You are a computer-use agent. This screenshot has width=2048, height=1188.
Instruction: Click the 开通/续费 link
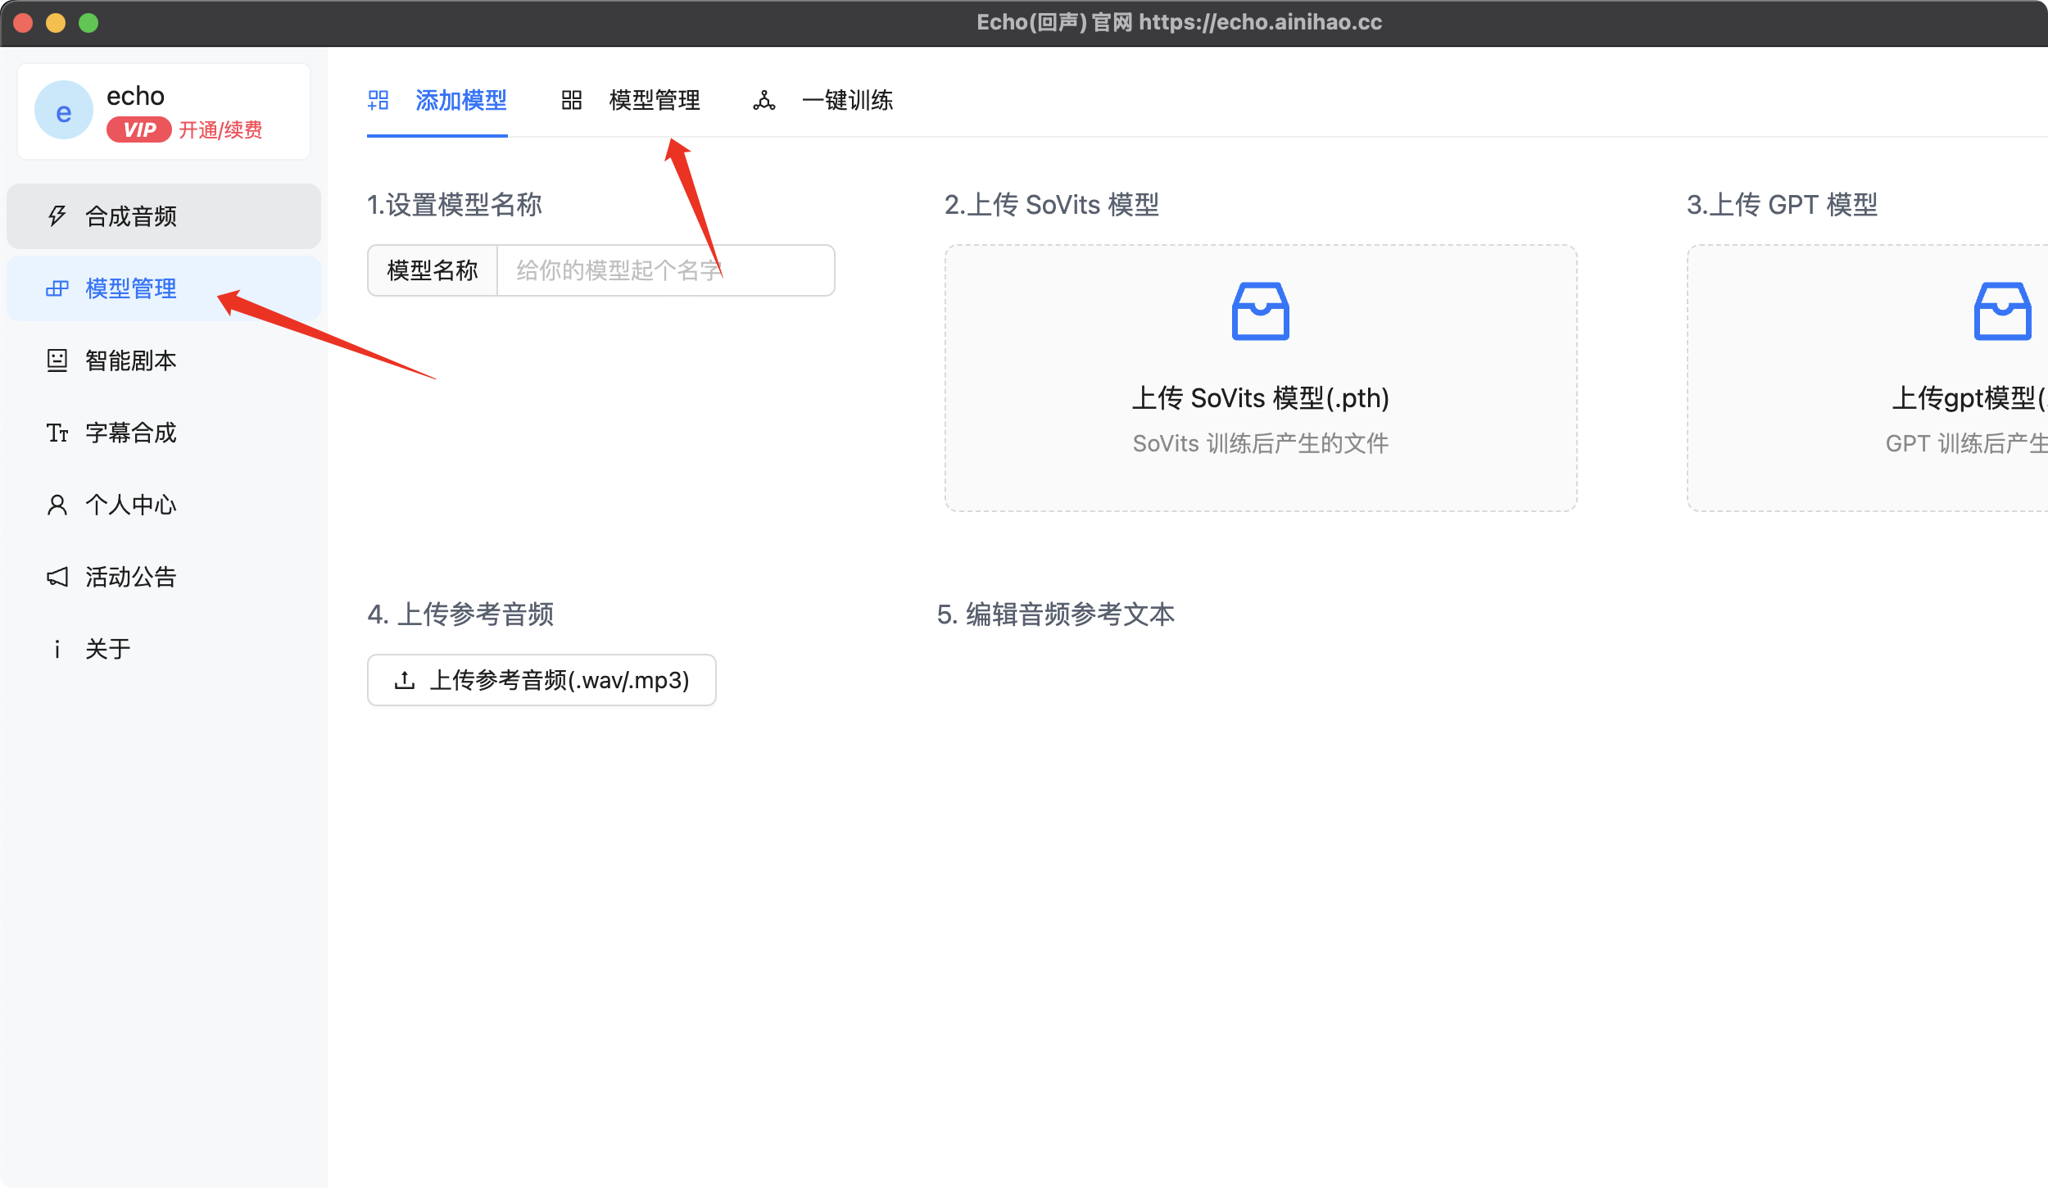click(x=220, y=130)
